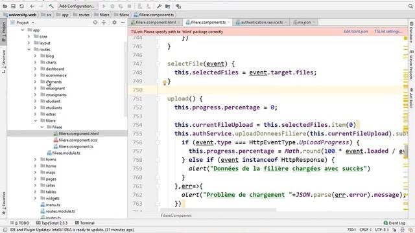The width and height of the screenshot is (415, 233).
Task: Hide the Project panel with the minus icon
Action: coord(123,23)
